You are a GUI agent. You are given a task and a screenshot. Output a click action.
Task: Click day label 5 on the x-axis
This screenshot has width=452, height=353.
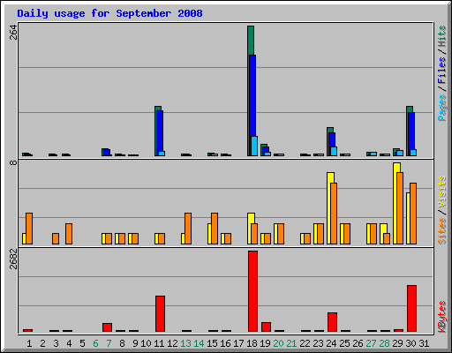click(82, 343)
